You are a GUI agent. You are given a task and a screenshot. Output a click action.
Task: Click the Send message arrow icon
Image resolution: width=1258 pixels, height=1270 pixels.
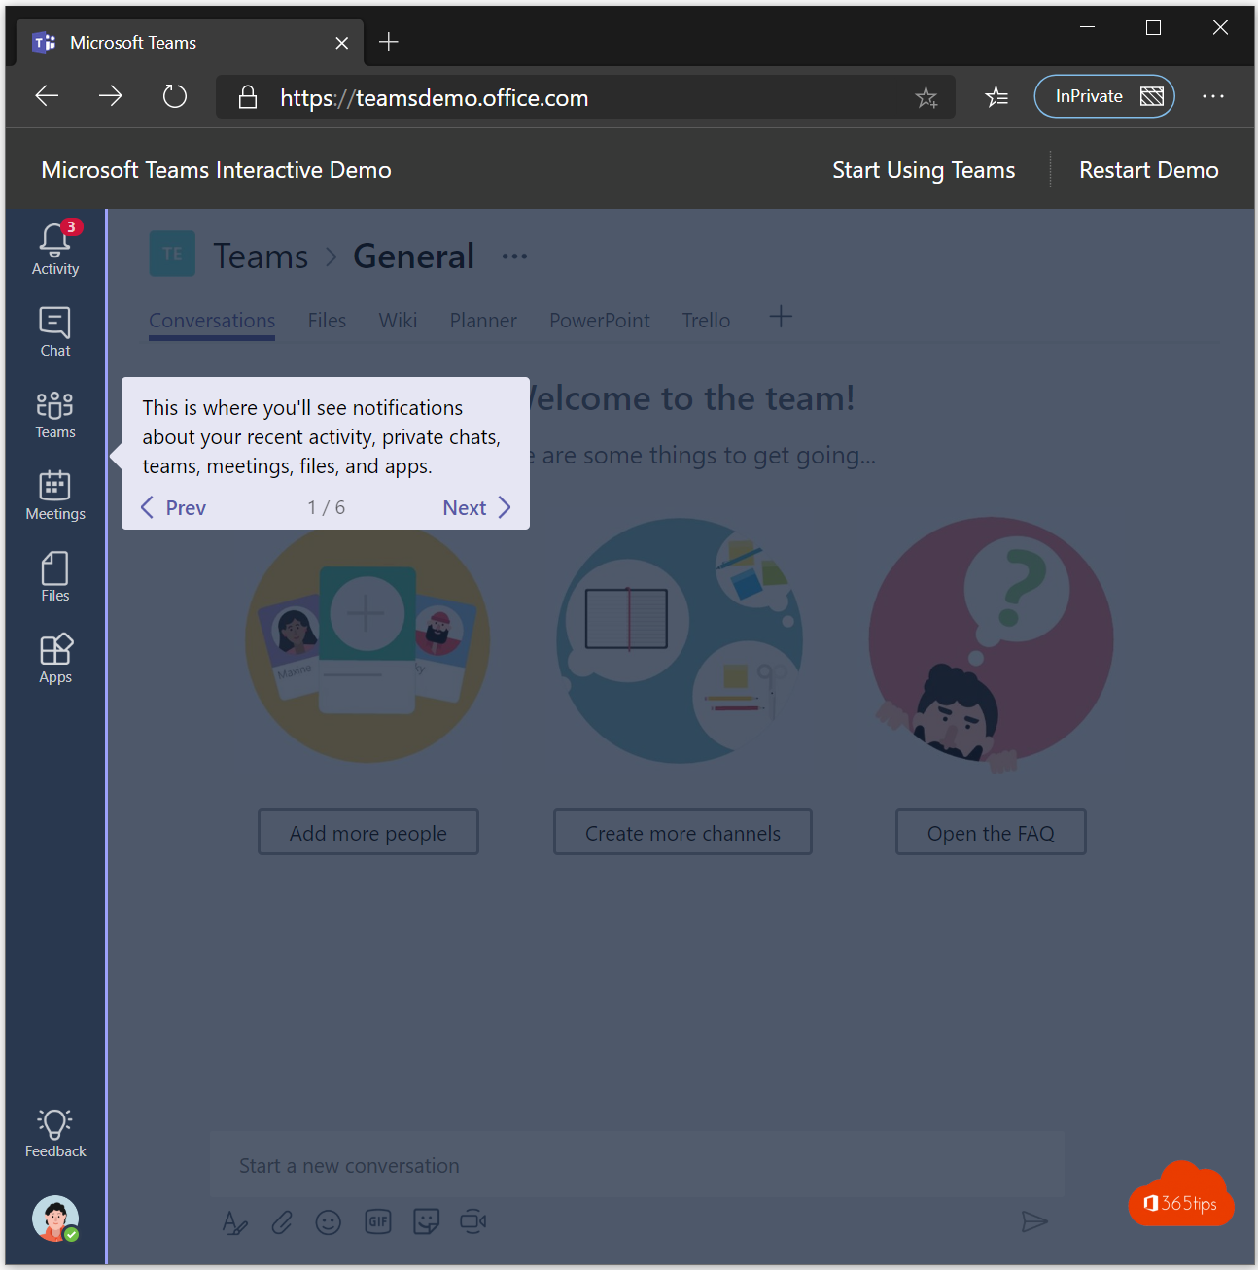tap(1034, 1221)
